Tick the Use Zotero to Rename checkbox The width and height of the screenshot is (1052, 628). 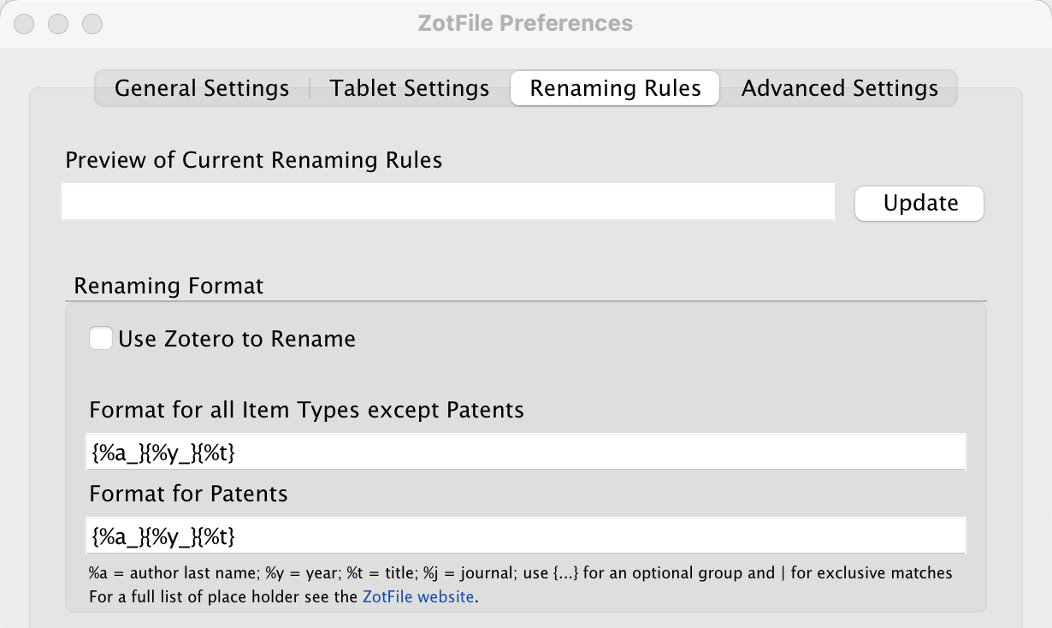[x=101, y=339]
